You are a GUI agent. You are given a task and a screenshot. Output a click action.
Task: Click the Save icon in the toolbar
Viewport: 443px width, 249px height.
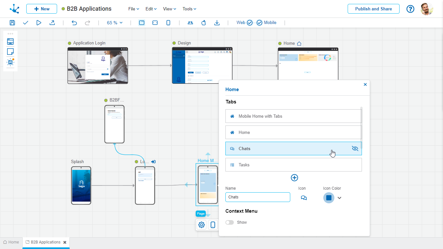pos(12,23)
